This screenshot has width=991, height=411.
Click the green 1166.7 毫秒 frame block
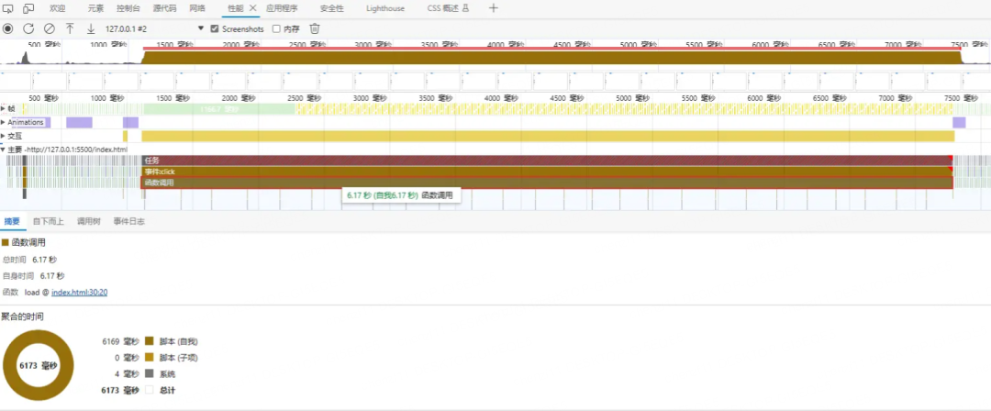219,109
